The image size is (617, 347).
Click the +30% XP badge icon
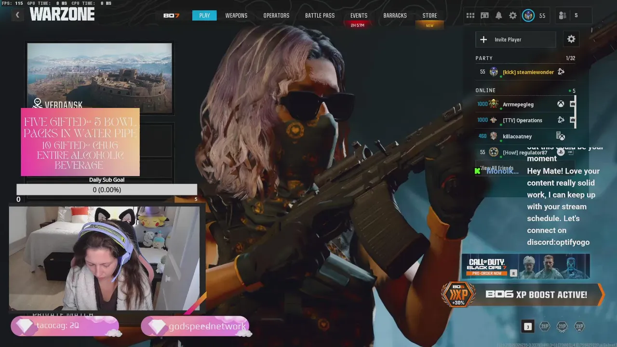[x=458, y=294]
